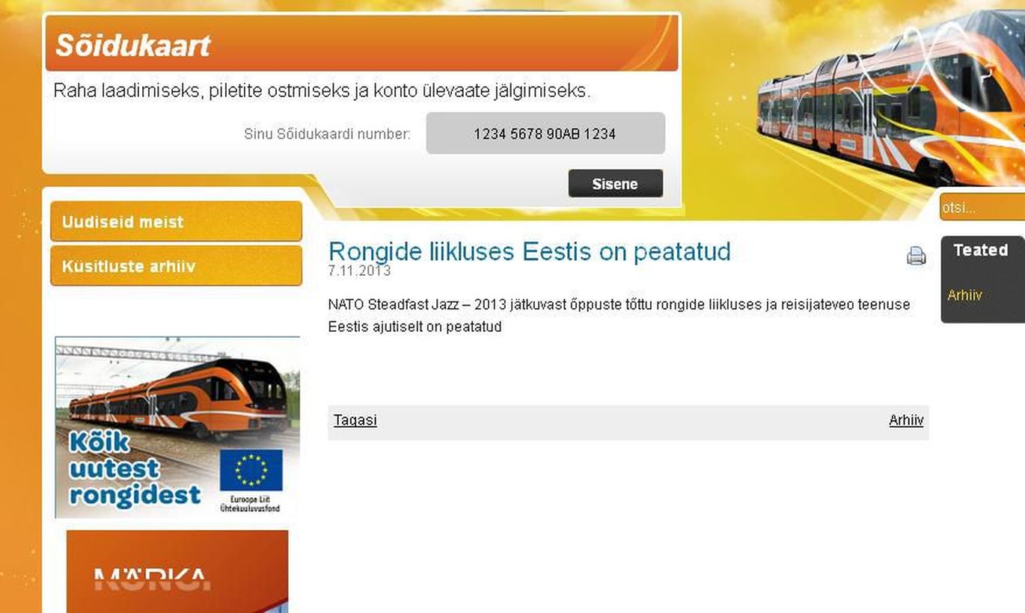Image resolution: width=1025 pixels, height=613 pixels.
Task: Click the Euroopa Liit Ühtekuuluvusfond logo
Action: pos(251,481)
